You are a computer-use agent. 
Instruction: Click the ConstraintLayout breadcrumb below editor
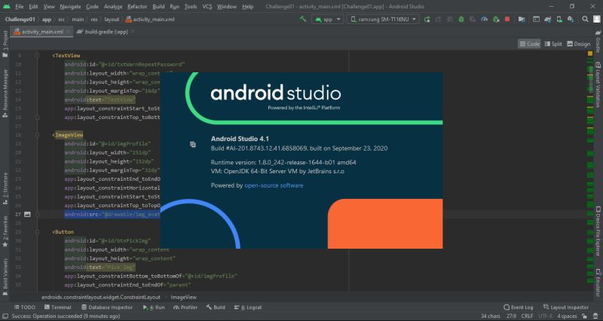coord(101,297)
